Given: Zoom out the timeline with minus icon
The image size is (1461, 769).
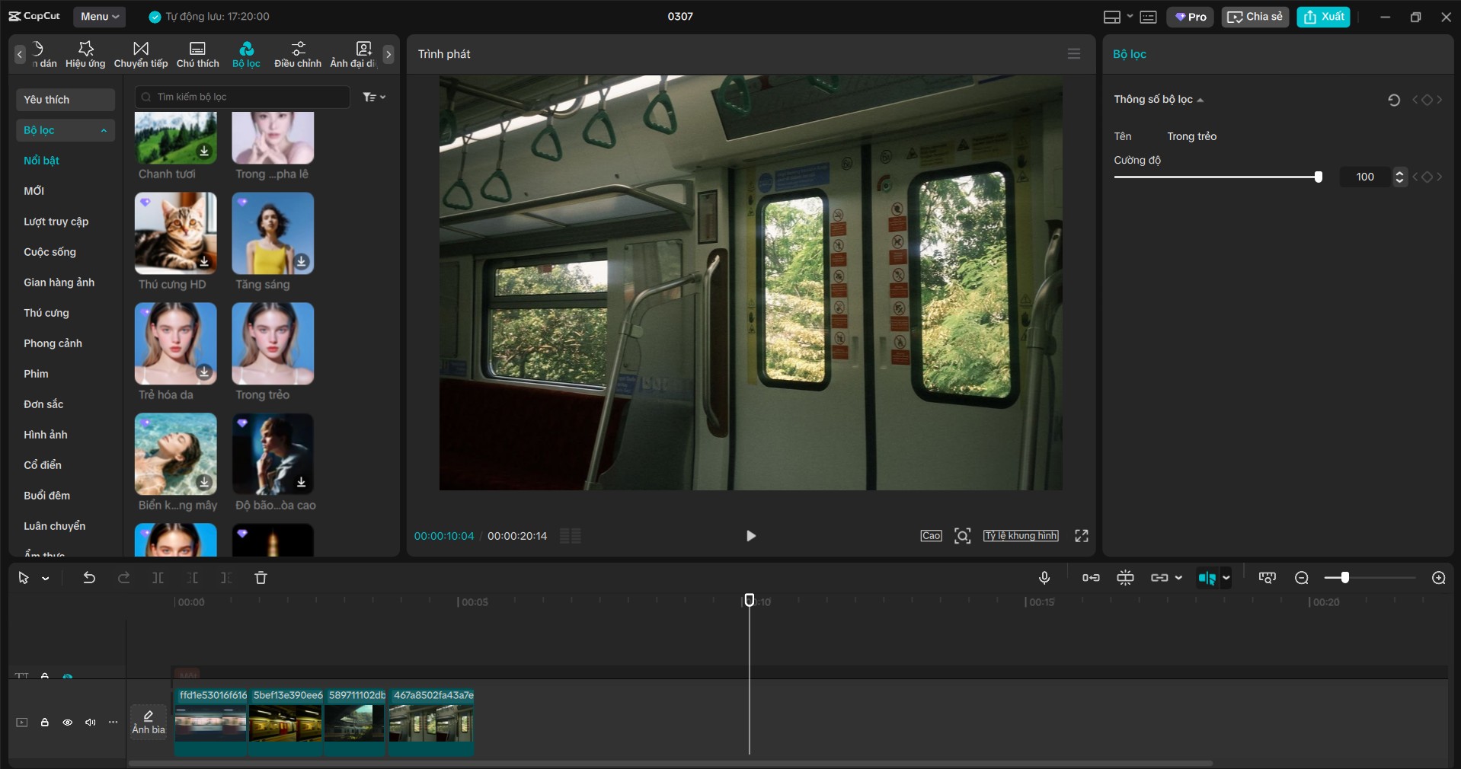Looking at the screenshot, I should coord(1301,578).
